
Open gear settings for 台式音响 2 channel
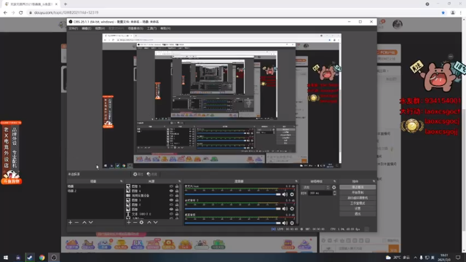tap(292, 209)
